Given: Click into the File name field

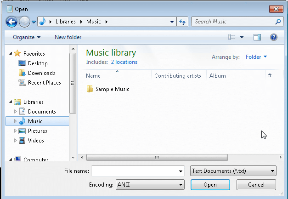Looking at the screenshot, I should coord(134,171).
